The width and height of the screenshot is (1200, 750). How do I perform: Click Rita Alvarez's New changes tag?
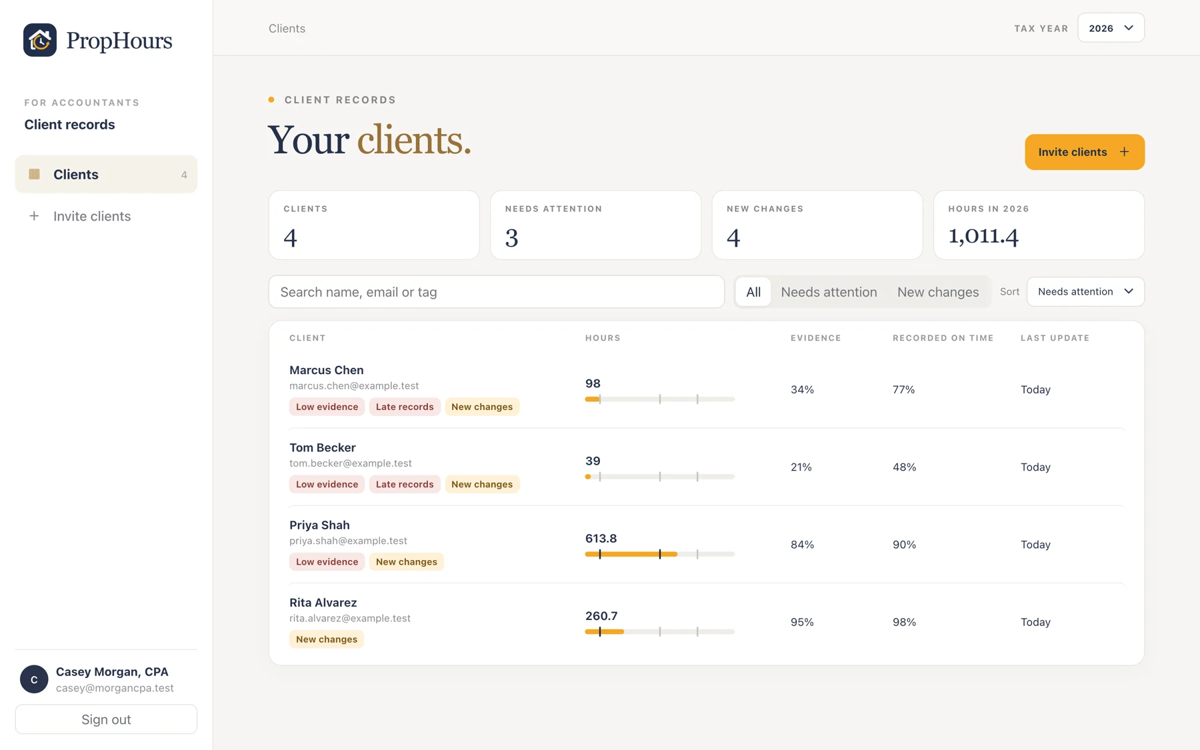[x=326, y=639]
